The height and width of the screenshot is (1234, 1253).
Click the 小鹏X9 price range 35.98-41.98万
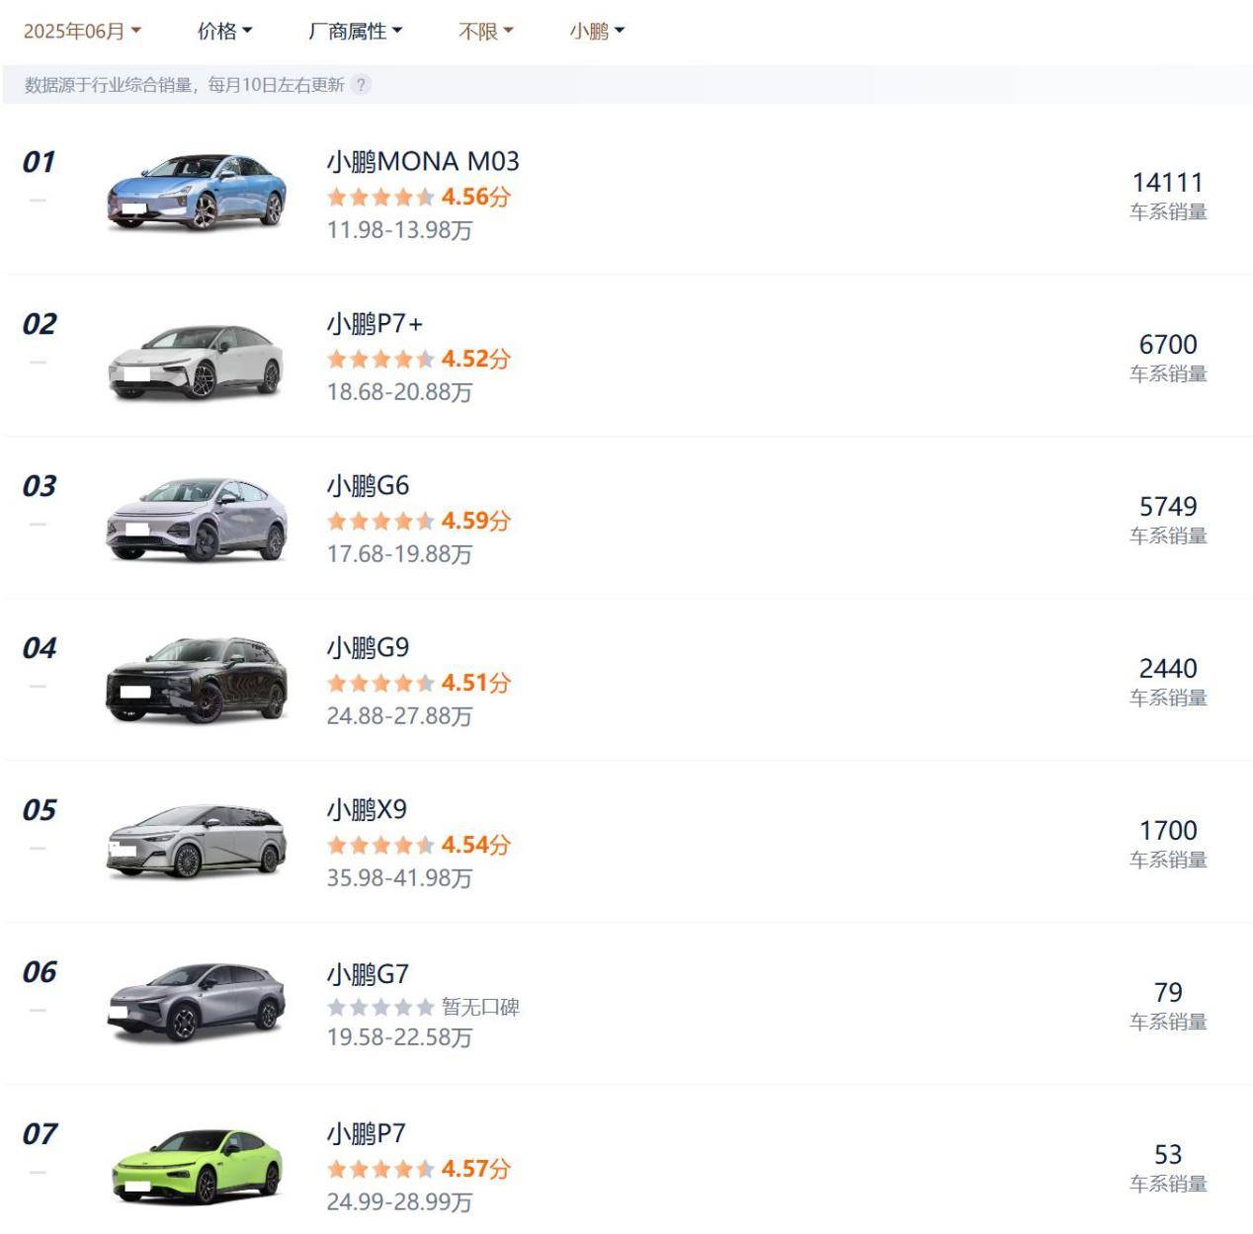coord(399,877)
